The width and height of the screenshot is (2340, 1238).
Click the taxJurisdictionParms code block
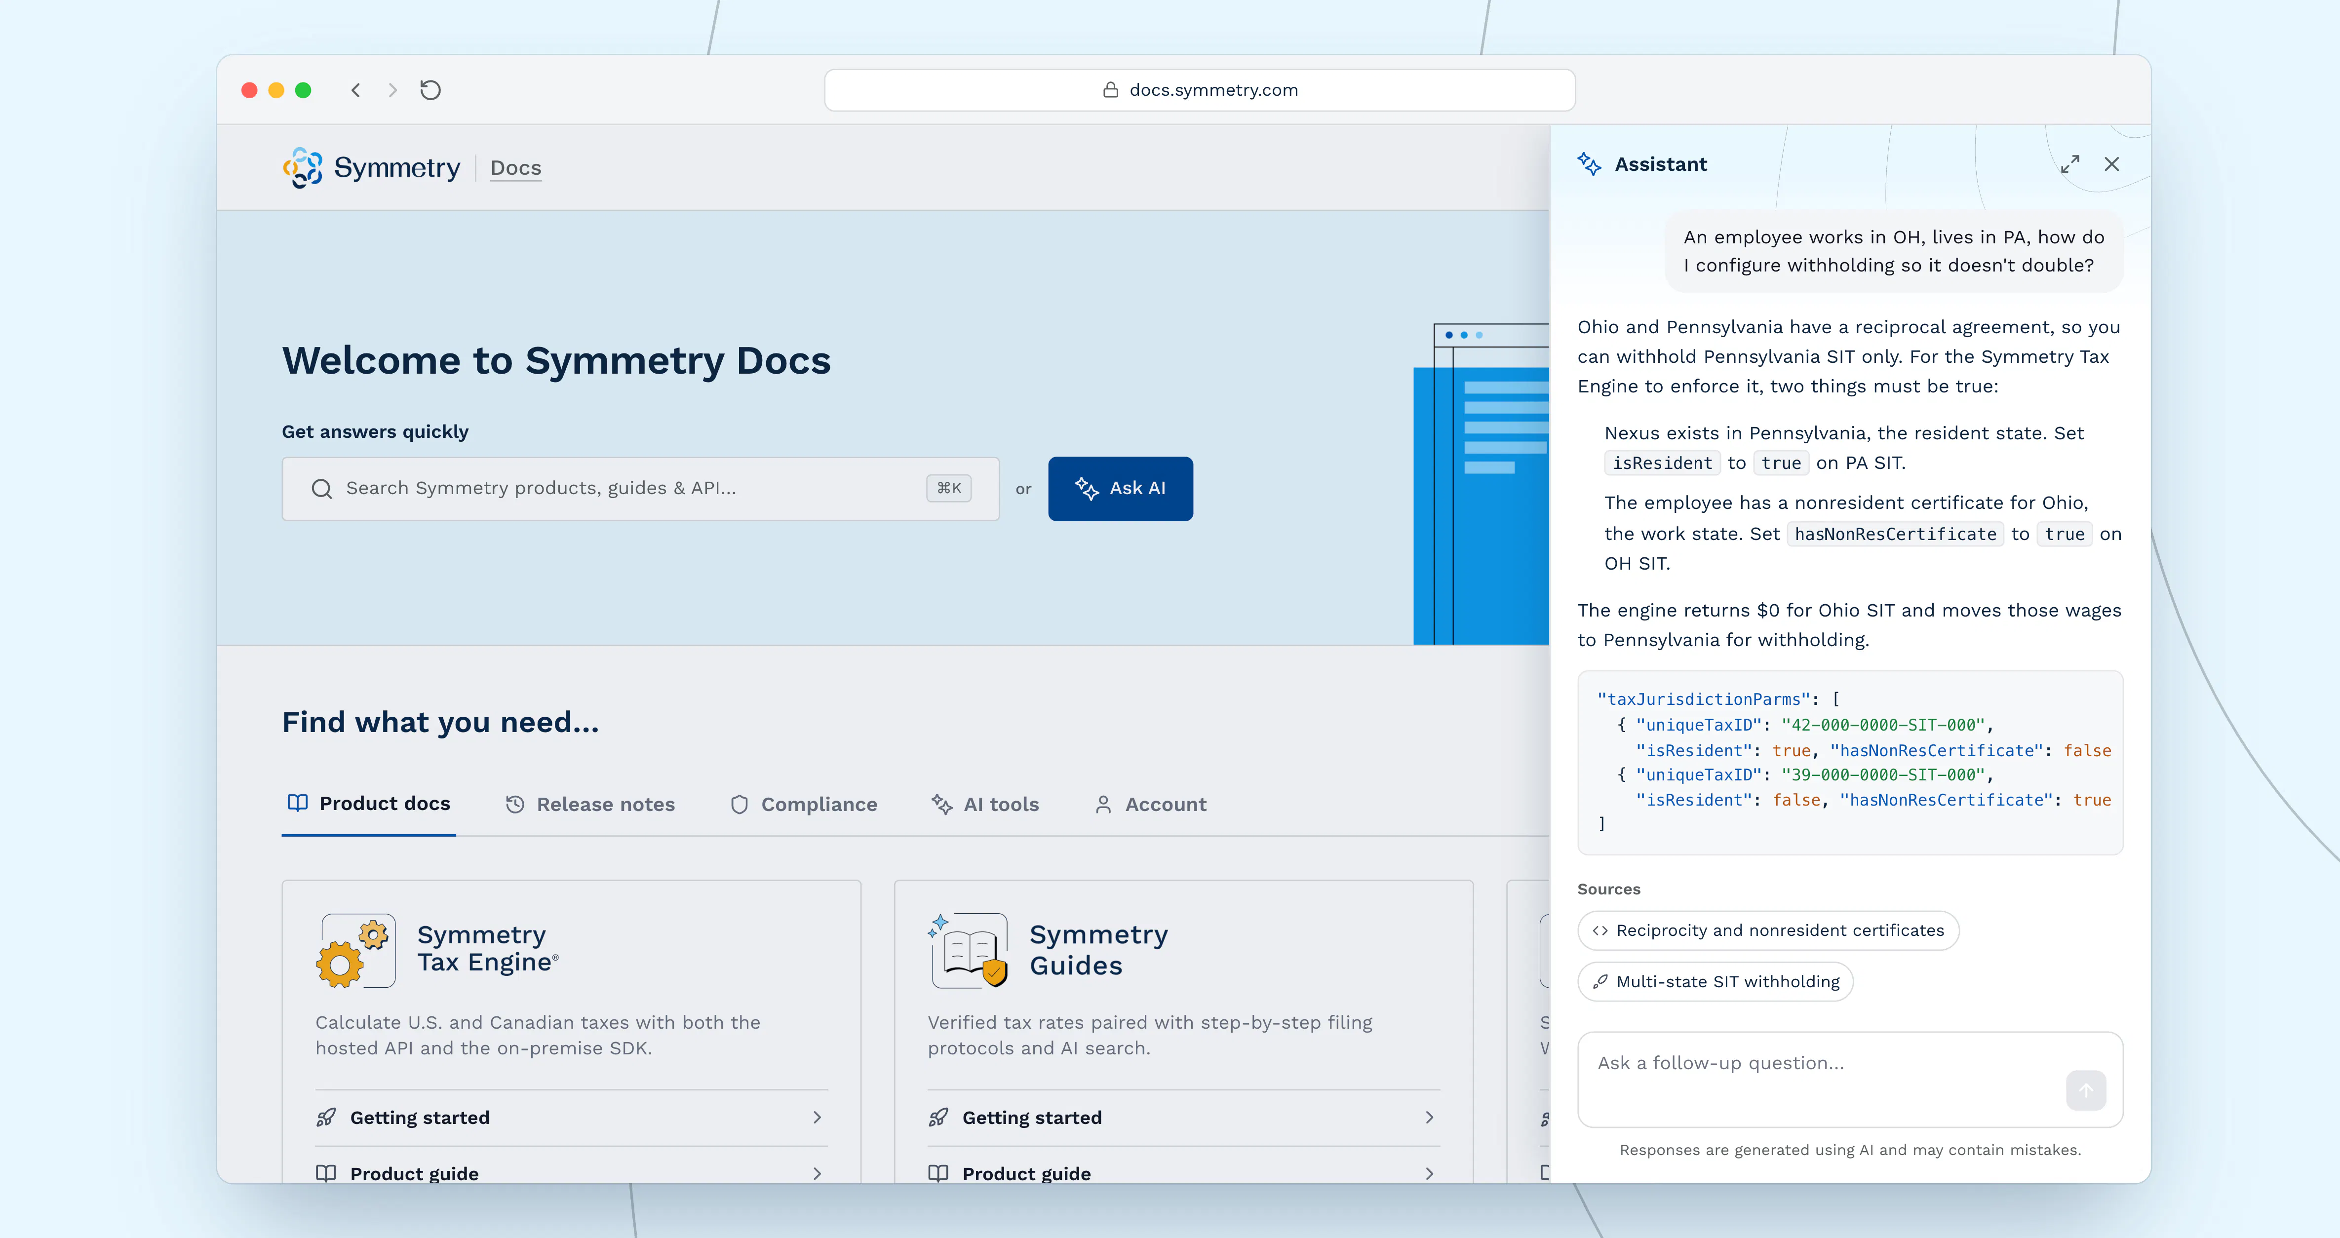[x=1850, y=763]
